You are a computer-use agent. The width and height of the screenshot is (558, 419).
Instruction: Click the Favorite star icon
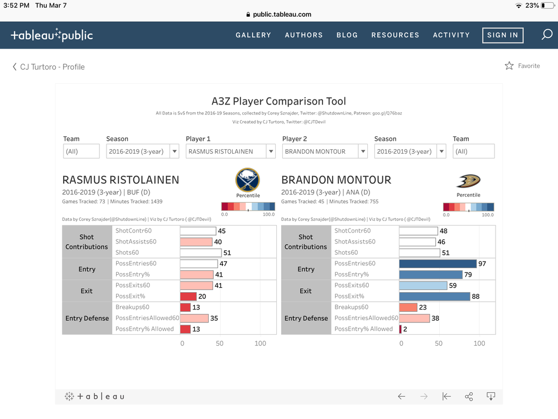(x=509, y=65)
